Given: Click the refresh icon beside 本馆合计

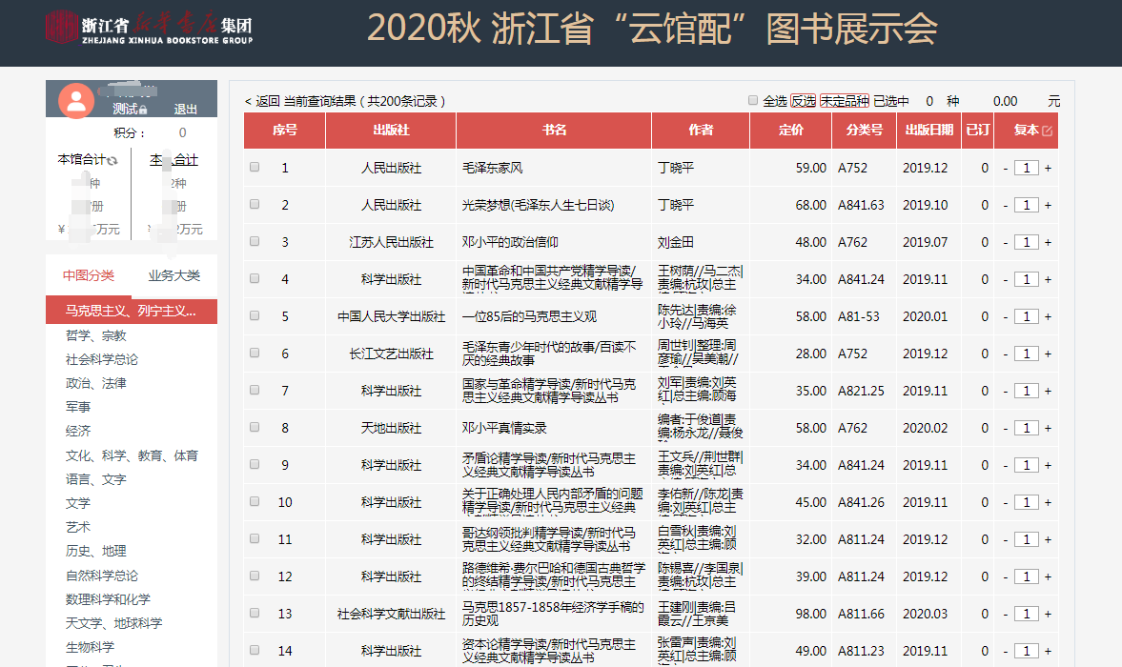Looking at the screenshot, I should (112, 161).
